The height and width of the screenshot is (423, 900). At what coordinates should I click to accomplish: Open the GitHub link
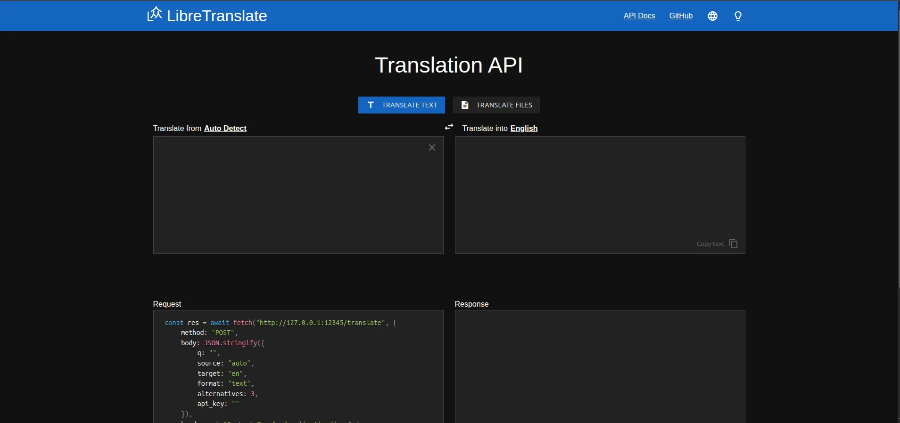pyautogui.click(x=681, y=16)
